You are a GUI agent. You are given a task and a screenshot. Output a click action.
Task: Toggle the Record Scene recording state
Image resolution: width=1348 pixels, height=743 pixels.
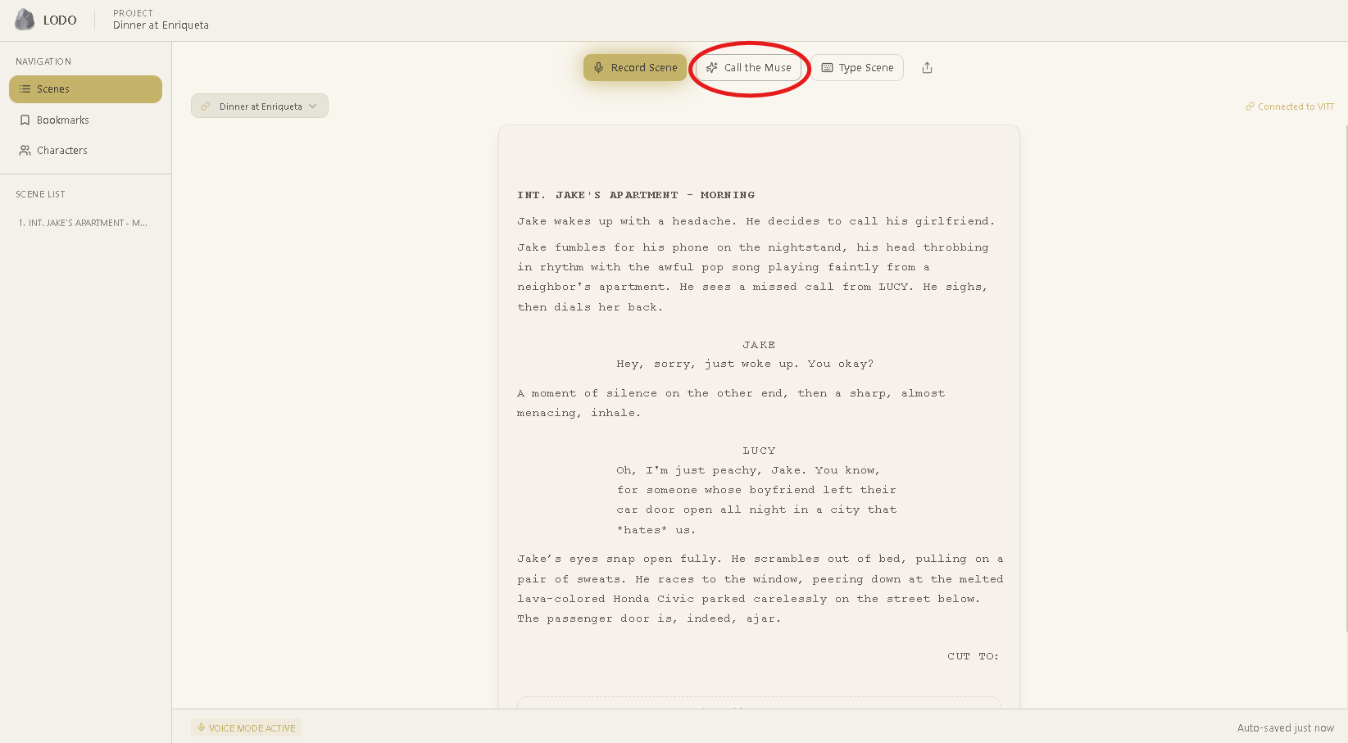[634, 67]
